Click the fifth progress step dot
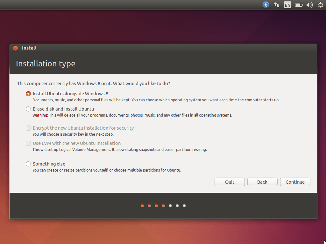326x244 pixels. click(x=170, y=206)
